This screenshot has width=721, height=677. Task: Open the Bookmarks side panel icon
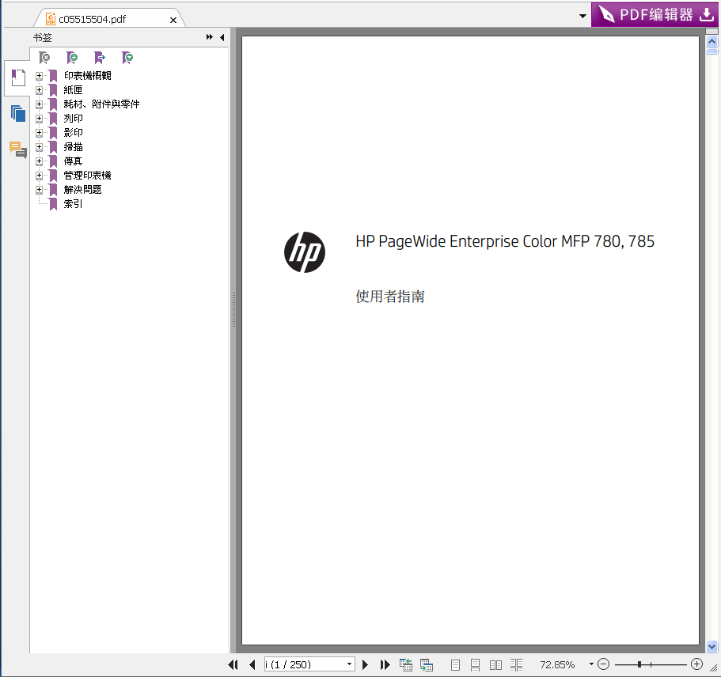click(x=18, y=78)
